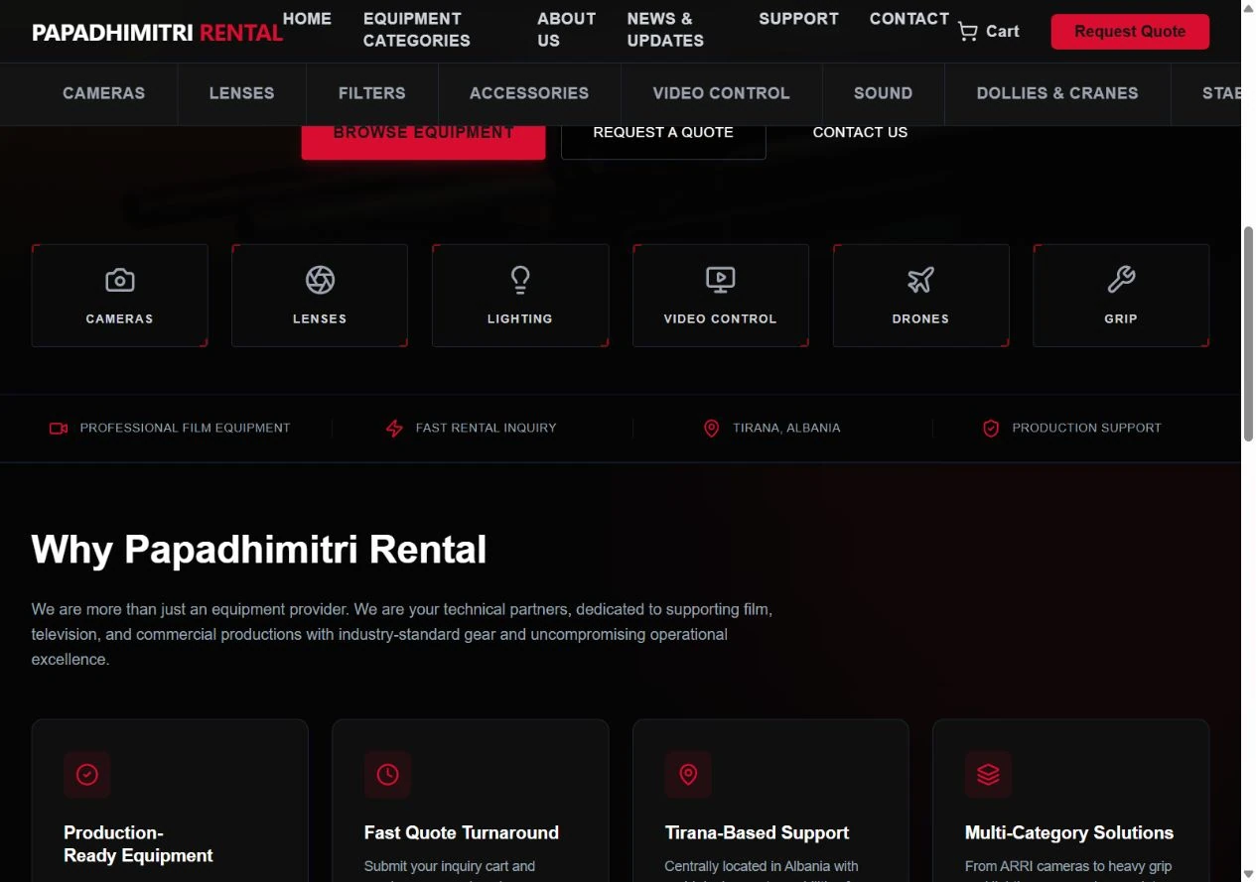Go to Home in the top navigation

[x=307, y=19]
